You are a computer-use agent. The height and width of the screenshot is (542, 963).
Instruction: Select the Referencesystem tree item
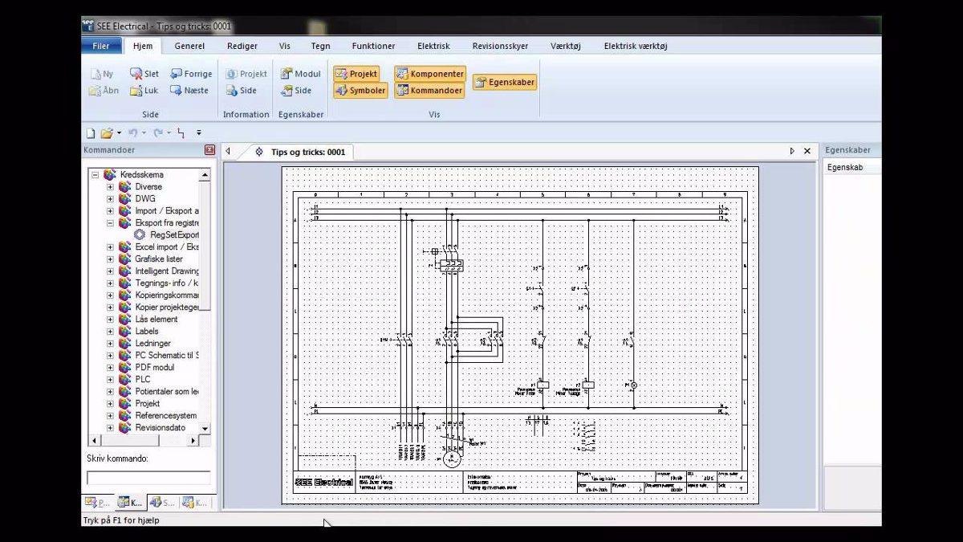coord(165,415)
